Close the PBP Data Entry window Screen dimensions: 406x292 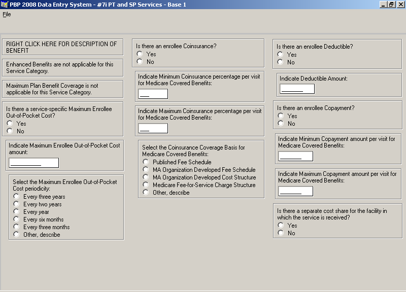[x=400, y=5]
